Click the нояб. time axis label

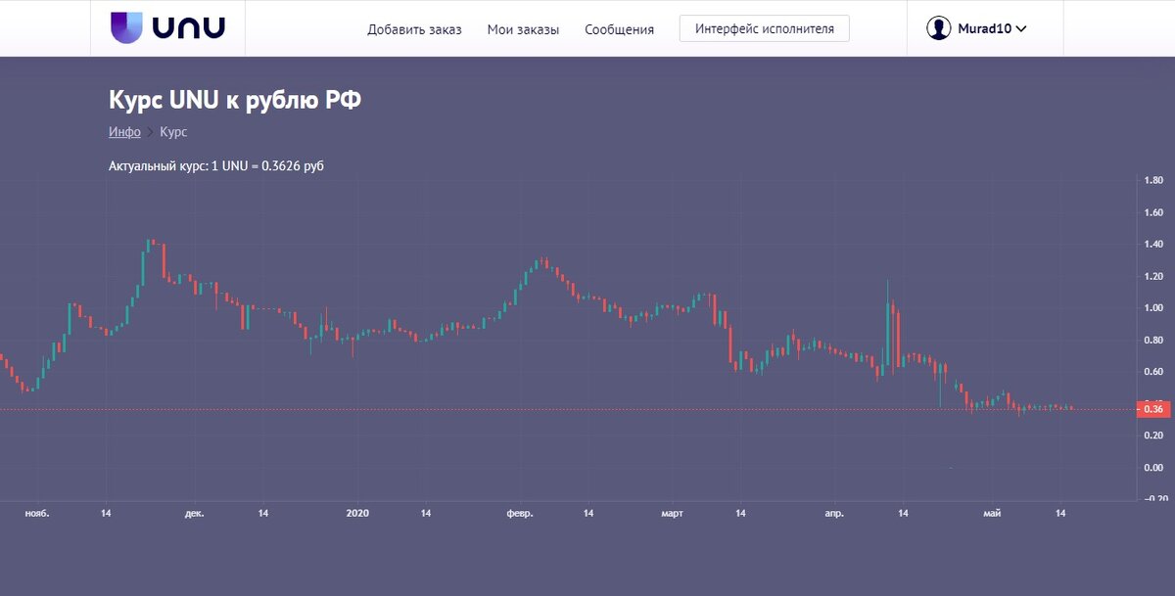click(x=37, y=513)
